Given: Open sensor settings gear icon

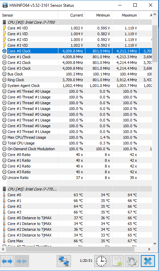Looking at the screenshot, I should pos(132,261).
